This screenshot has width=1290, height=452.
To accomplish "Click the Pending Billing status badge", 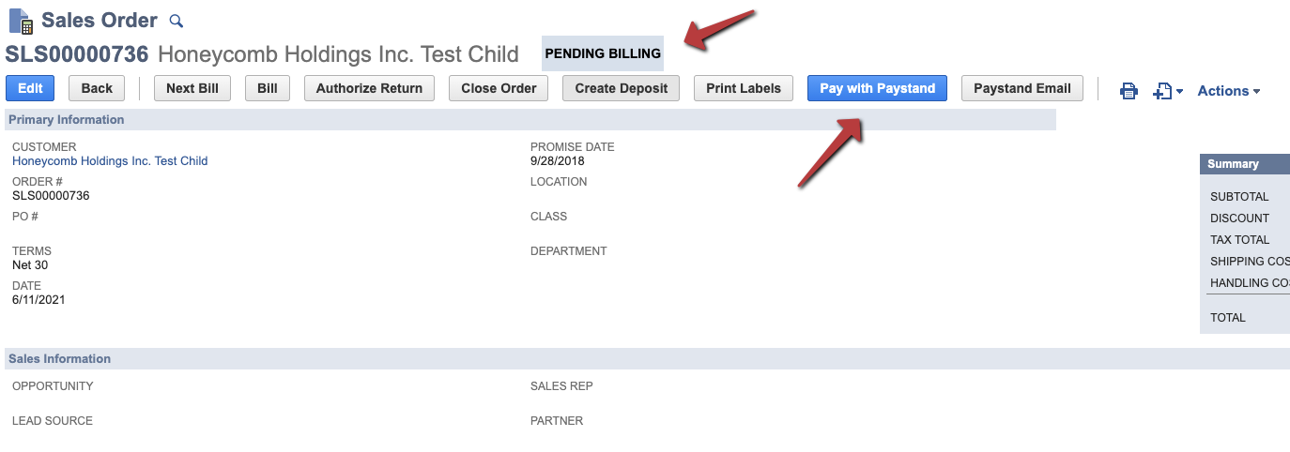I will [603, 53].
